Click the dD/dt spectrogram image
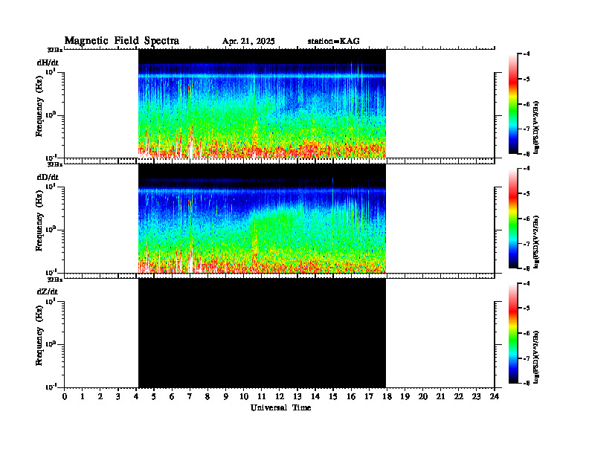The width and height of the screenshot is (589, 455). point(263,218)
